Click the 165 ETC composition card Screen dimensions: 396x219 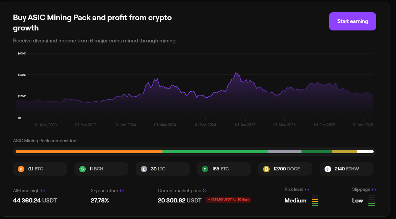tap(224, 169)
